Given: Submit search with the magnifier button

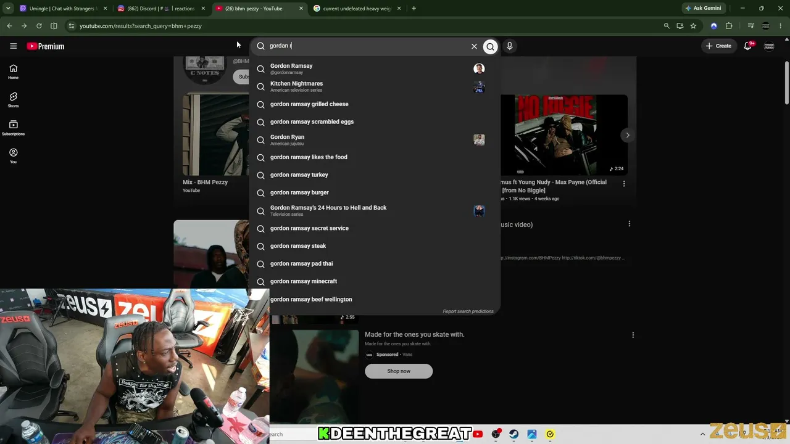Looking at the screenshot, I should tap(490, 46).
